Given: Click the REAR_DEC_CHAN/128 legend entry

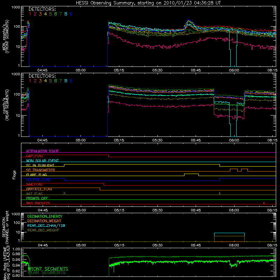Looking at the screenshot, I should coord(46,225).
